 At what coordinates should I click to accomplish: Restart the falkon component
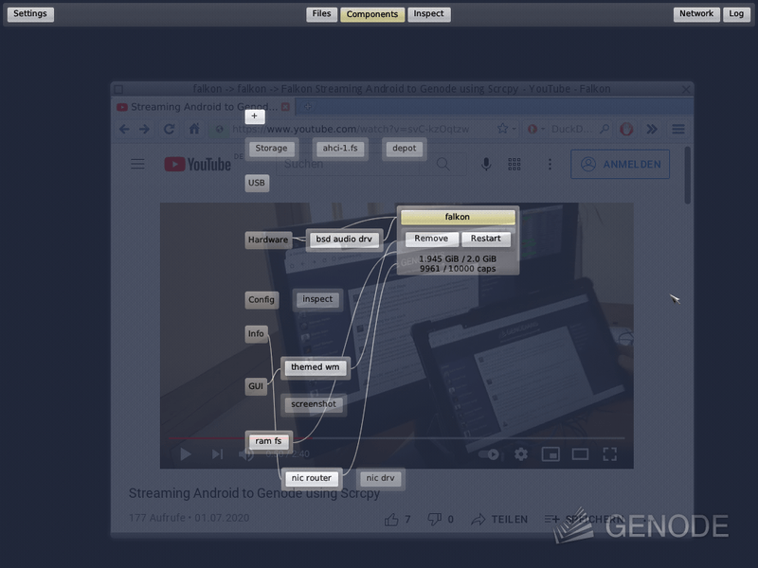(486, 239)
